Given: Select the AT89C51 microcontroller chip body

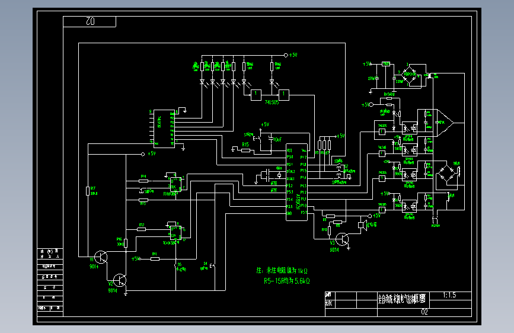Looking at the screenshot, I should point(296,182).
